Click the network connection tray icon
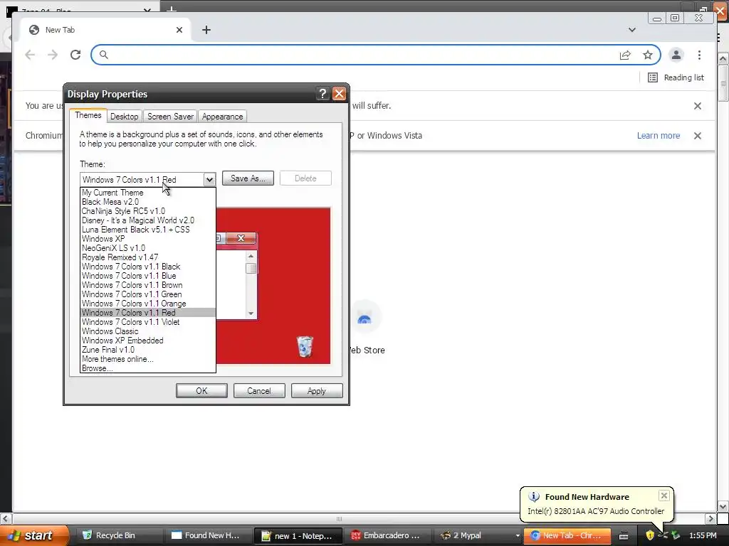This screenshot has width=729, height=546. tap(663, 535)
